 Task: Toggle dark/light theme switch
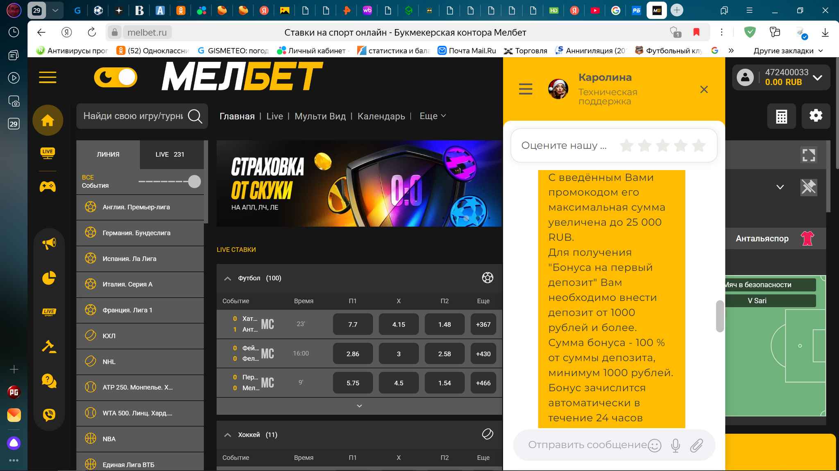click(116, 77)
